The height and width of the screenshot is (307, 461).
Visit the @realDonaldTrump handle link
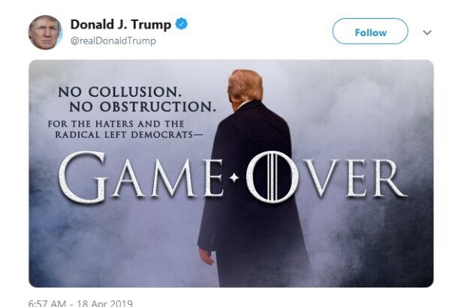(113, 41)
